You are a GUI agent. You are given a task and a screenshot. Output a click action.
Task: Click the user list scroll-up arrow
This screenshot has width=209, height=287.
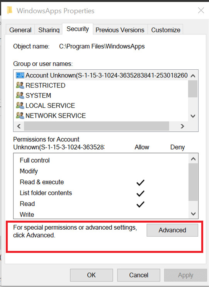pyautogui.click(x=193, y=76)
